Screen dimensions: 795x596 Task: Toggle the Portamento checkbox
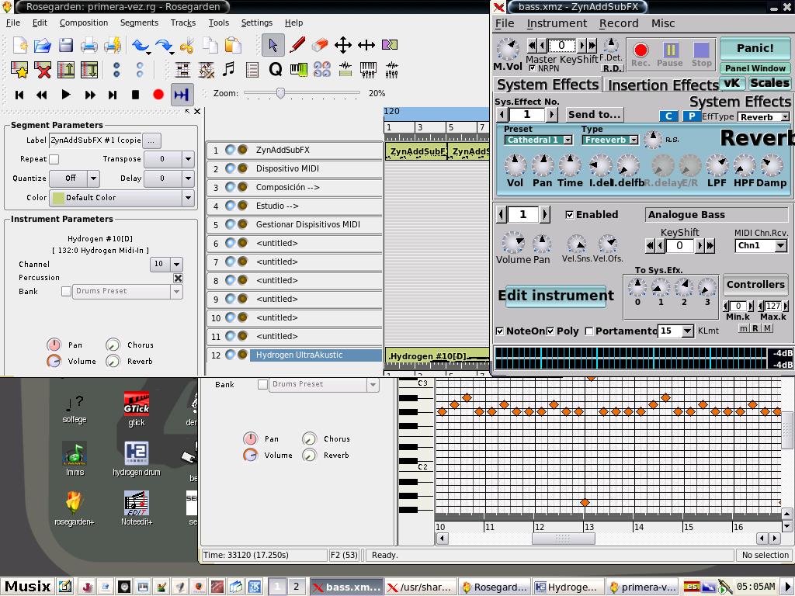(x=589, y=331)
